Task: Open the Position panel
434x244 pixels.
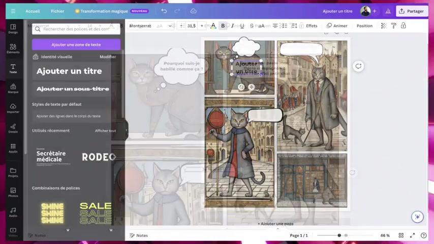Action: [364, 26]
